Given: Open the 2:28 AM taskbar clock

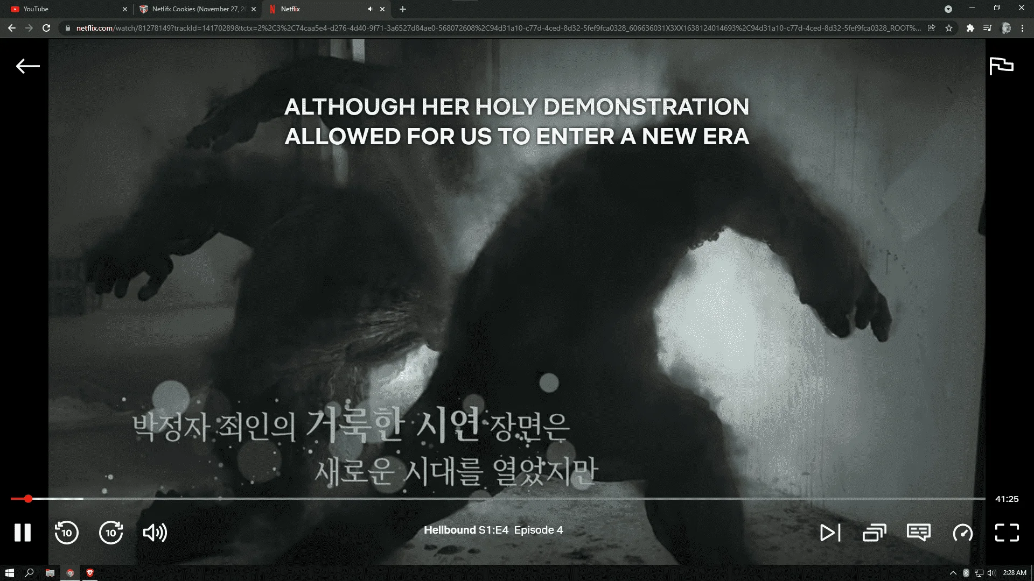Looking at the screenshot, I should pos(1015,573).
